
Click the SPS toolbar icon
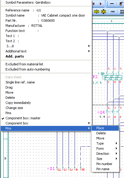[122, 11]
